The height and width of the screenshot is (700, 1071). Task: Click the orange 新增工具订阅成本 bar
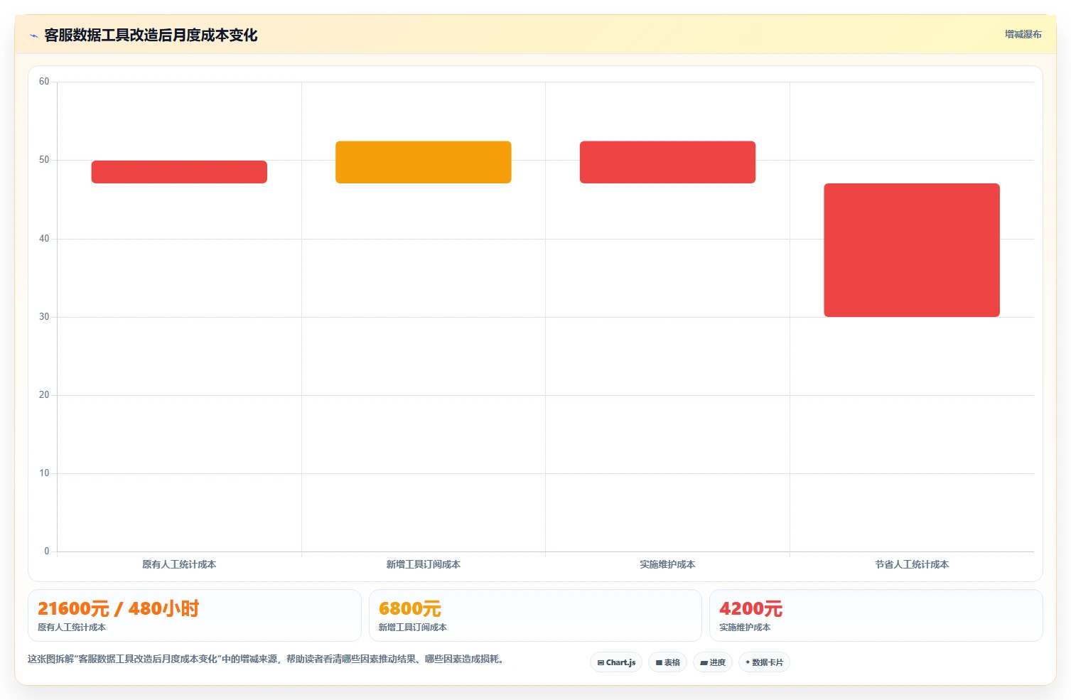coord(424,162)
